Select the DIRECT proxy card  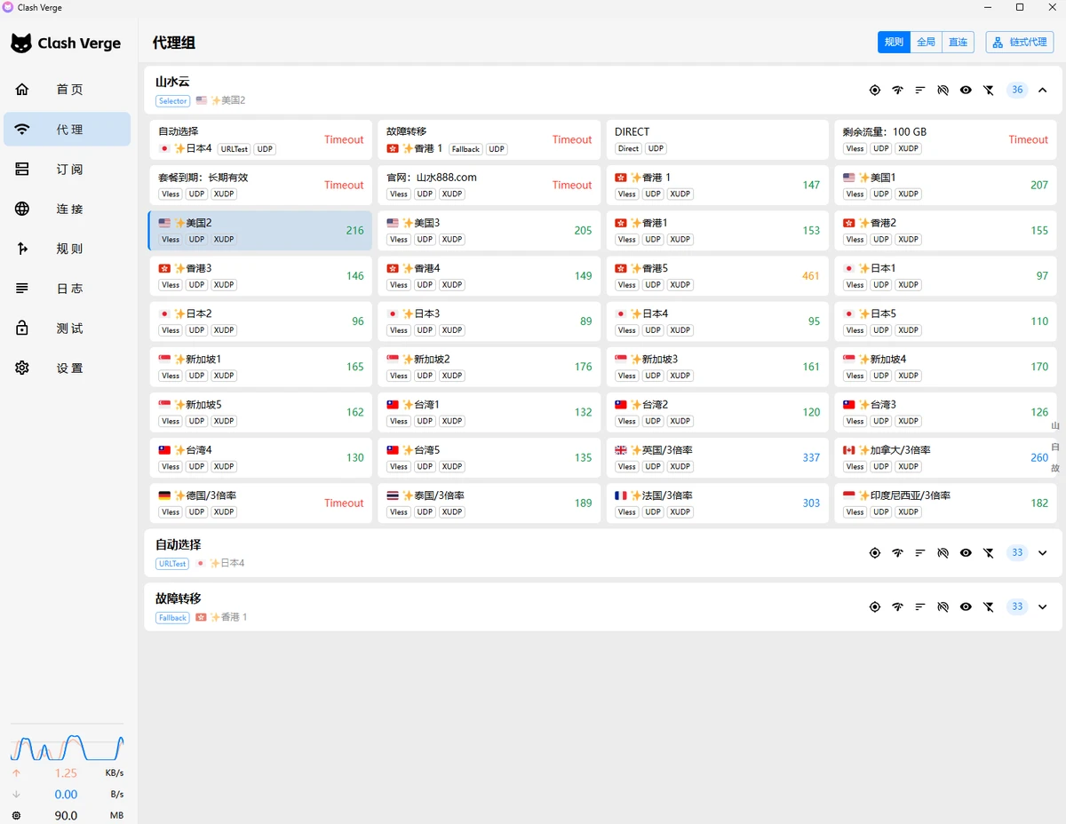click(x=717, y=139)
